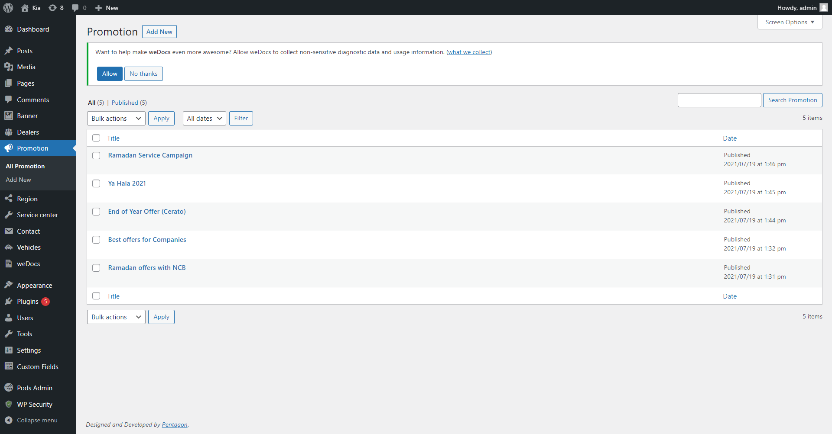Open All Promotion submenu item
The height and width of the screenshot is (434, 832).
tap(25, 166)
